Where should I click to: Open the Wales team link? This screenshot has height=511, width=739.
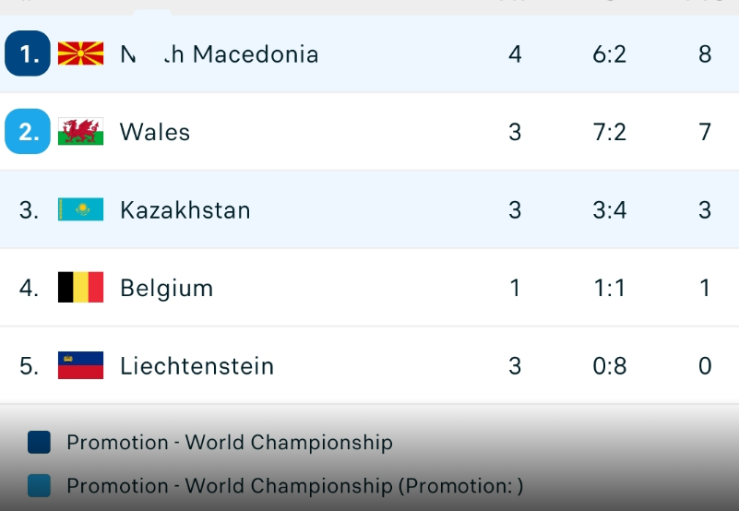click(x=155, y=132)
